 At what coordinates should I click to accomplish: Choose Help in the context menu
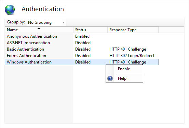[x=124, y=78]
